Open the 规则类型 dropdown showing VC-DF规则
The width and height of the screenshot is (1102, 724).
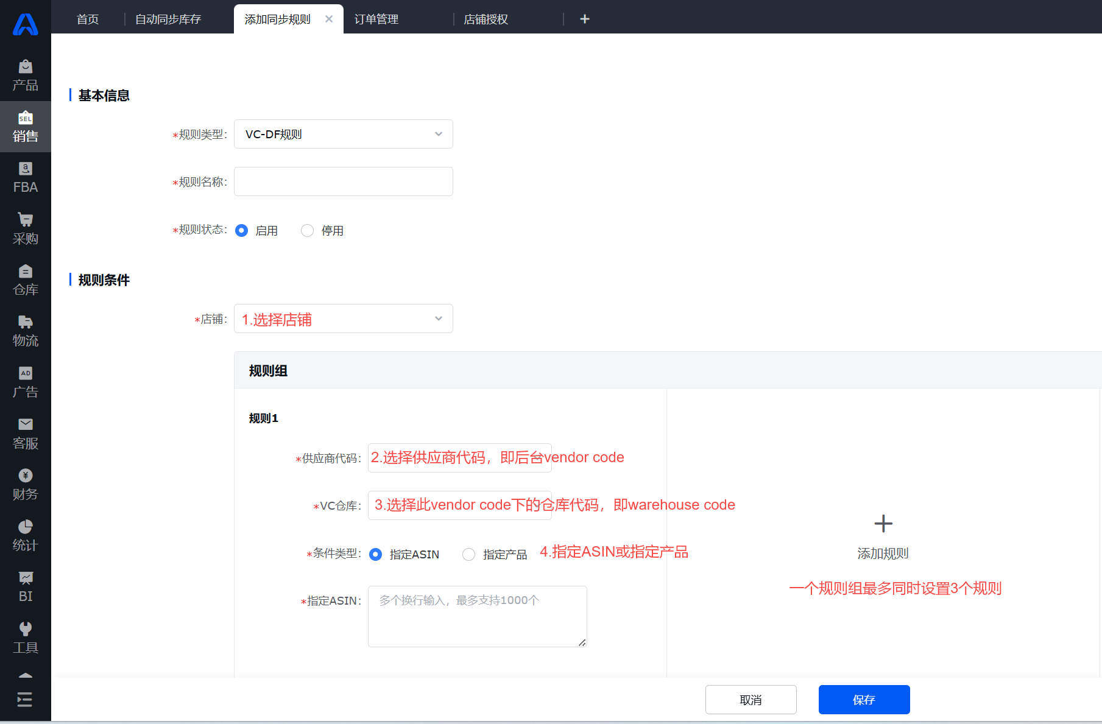click(x=343, y=134)
